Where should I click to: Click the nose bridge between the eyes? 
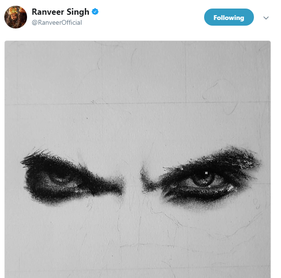tap(132, 180)
